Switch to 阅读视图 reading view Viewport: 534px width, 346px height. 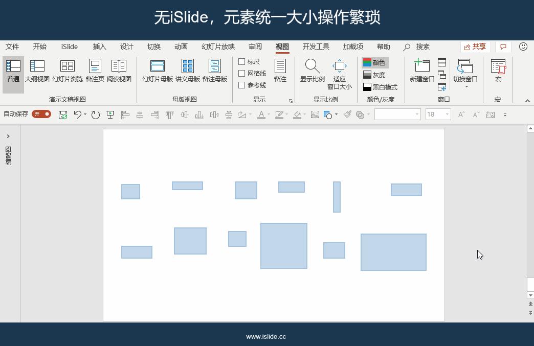[119, 72]
